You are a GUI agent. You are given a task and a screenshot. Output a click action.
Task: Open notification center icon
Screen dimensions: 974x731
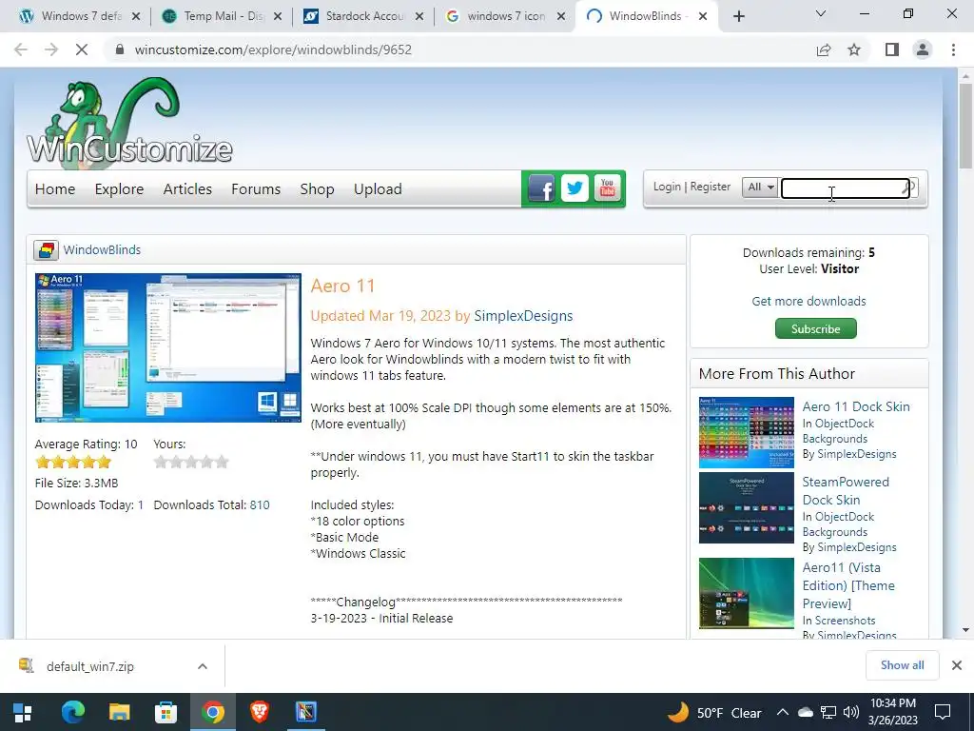tap(943, 712)
